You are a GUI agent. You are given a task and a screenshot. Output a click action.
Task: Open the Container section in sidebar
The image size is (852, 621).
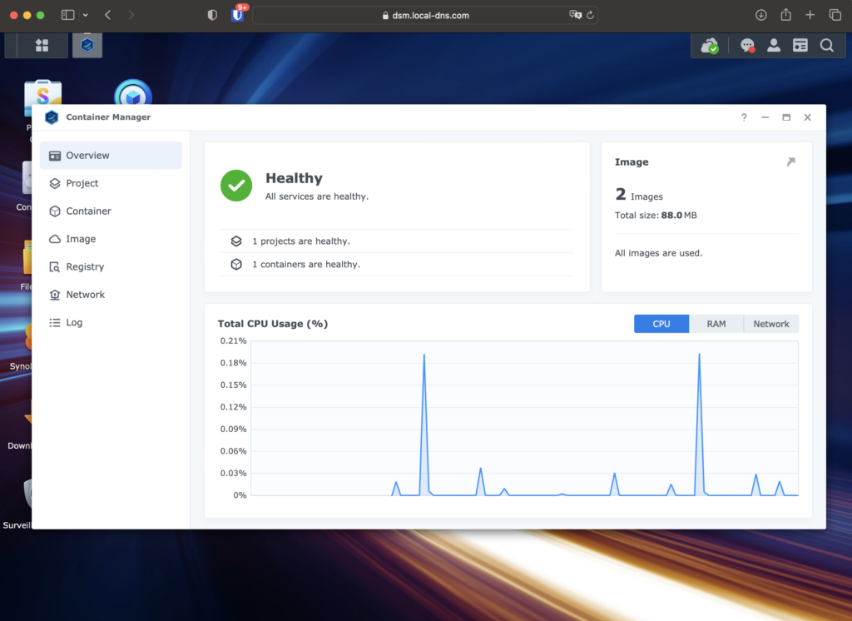tap(88, 211)
